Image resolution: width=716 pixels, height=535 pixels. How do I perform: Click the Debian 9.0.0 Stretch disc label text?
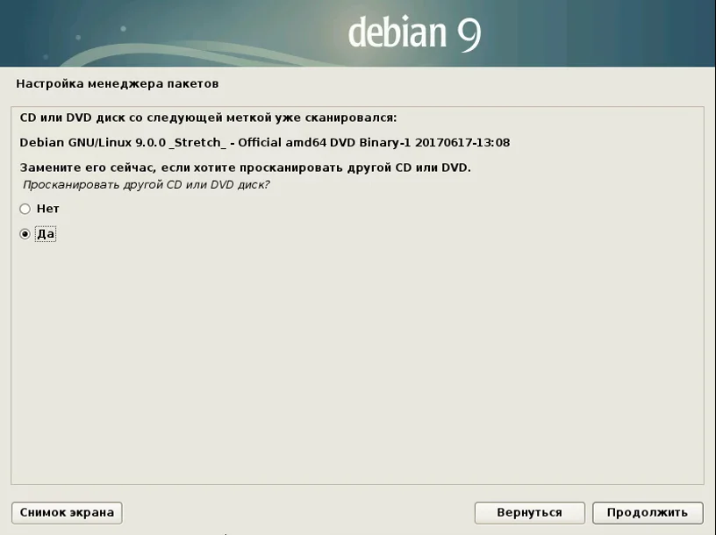265,142
